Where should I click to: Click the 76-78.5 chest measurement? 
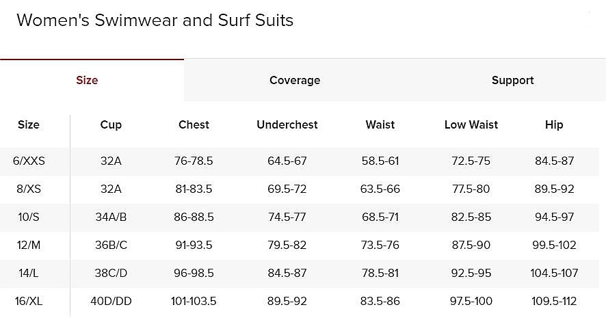194,161
